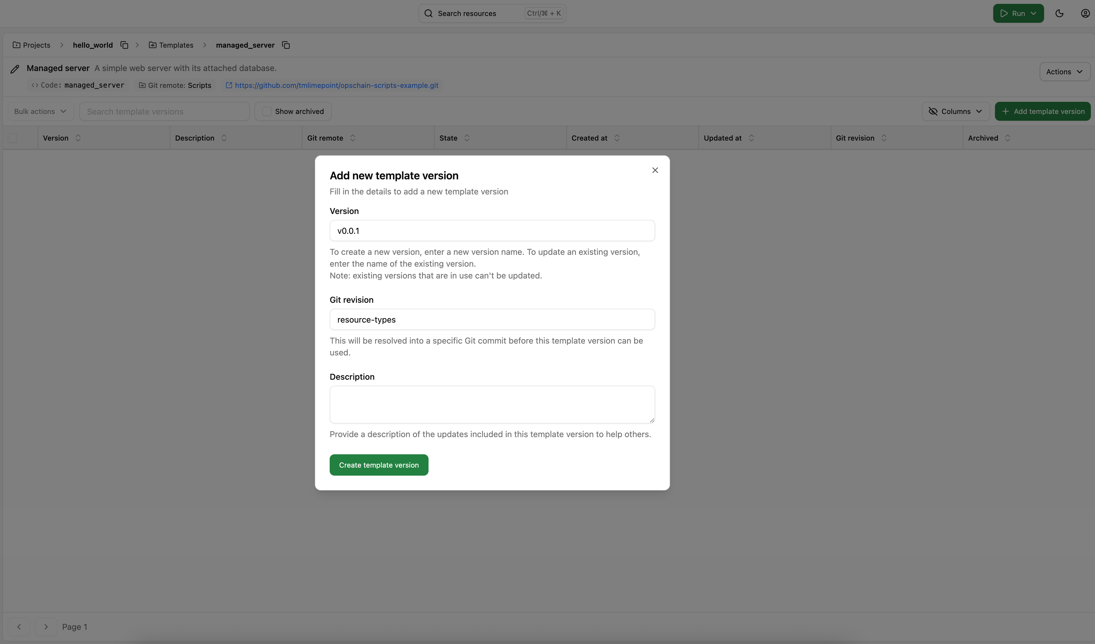Toggle dark mode with the moon icon
The width and height of the screenshot is (1095, 644).
(x=1059, y=13)
